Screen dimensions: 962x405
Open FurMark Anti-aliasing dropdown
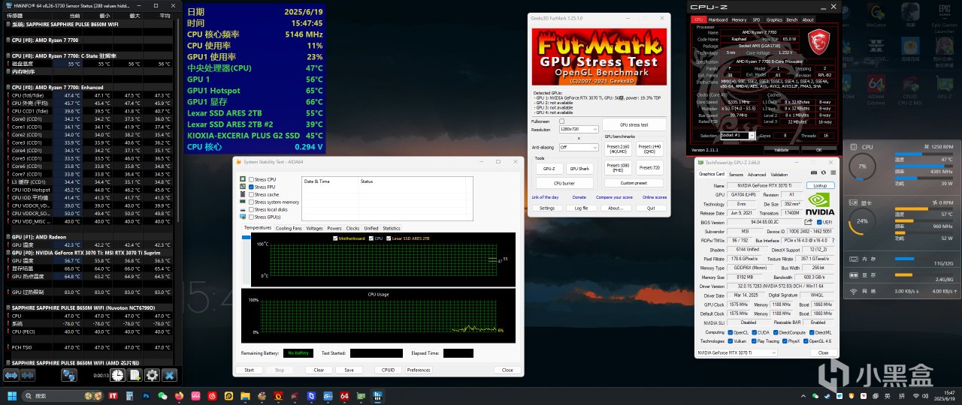click(x=579, y=148)
